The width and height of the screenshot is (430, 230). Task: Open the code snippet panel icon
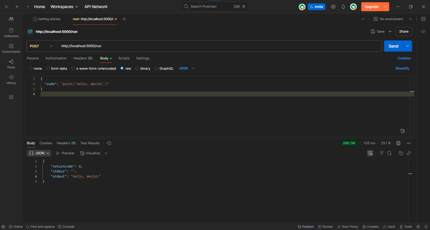click(423, 32)
